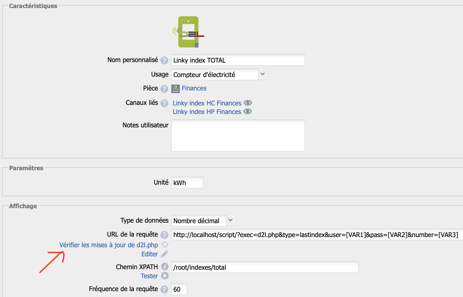
Task: Click info icon beside Chemin XPATH
Action: [x=165, y=267]
